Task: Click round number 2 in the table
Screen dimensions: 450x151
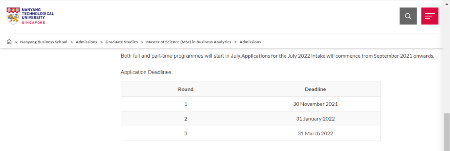Action: point(186,119)
